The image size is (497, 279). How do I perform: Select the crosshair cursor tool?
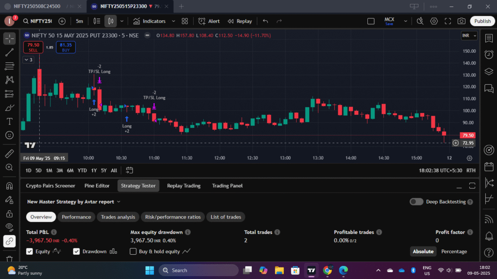[10, 39]
